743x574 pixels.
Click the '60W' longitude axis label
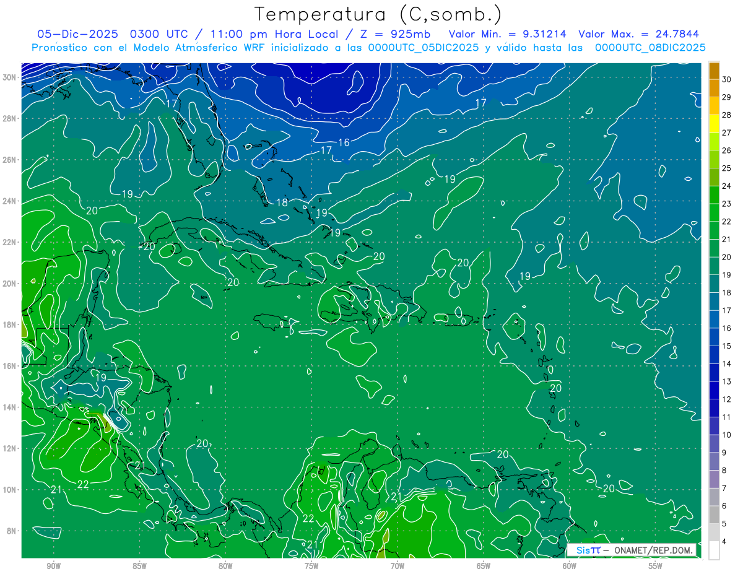click(570, 565)
